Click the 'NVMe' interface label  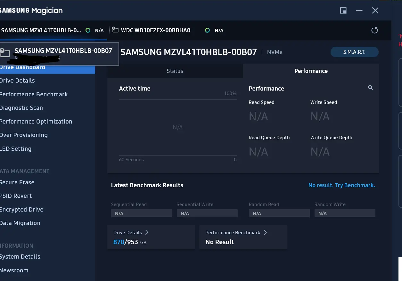275,52
